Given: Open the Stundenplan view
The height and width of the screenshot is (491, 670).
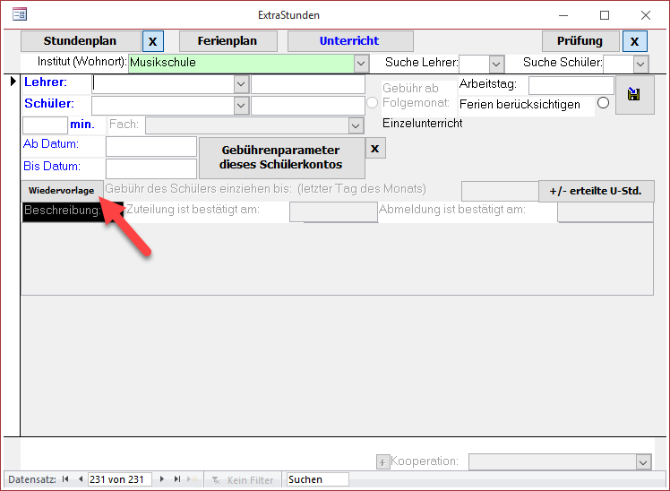Looking at the screenshot, I should [81, 41].
